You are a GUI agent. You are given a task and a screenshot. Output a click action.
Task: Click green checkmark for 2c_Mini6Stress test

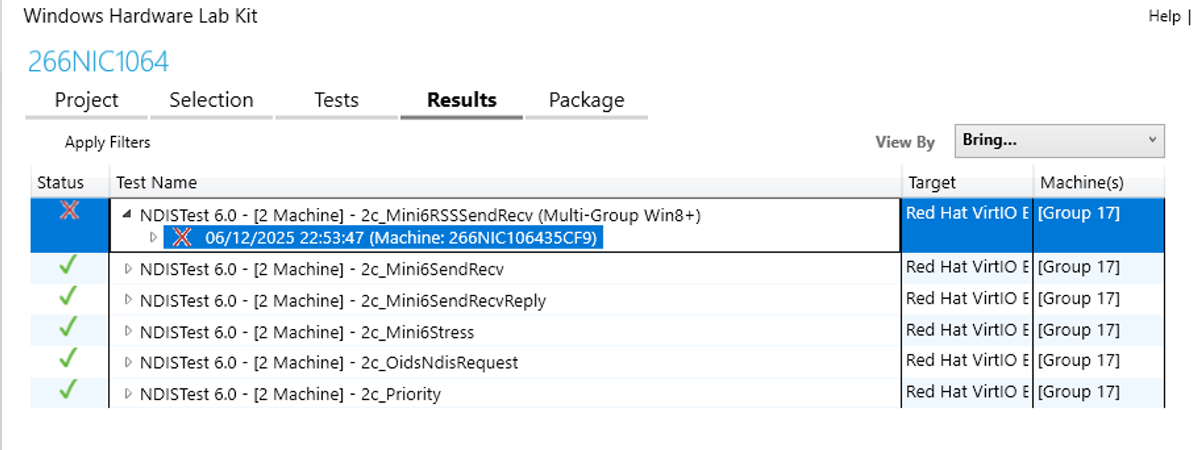pos(68,328)
